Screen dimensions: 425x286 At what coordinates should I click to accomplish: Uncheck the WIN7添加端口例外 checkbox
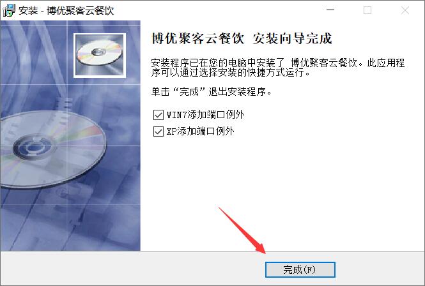click(158, 115)
